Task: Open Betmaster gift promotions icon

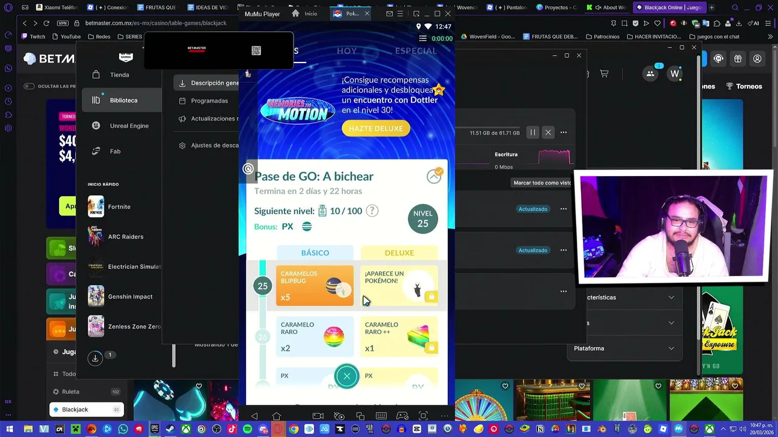Action: pos(738,59)
